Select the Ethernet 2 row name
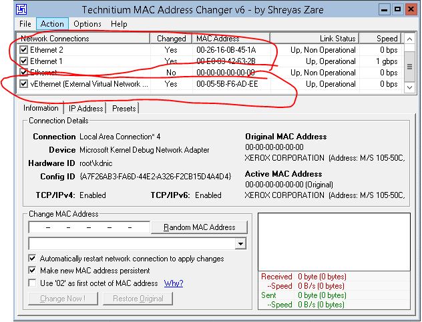 [47, 50]
